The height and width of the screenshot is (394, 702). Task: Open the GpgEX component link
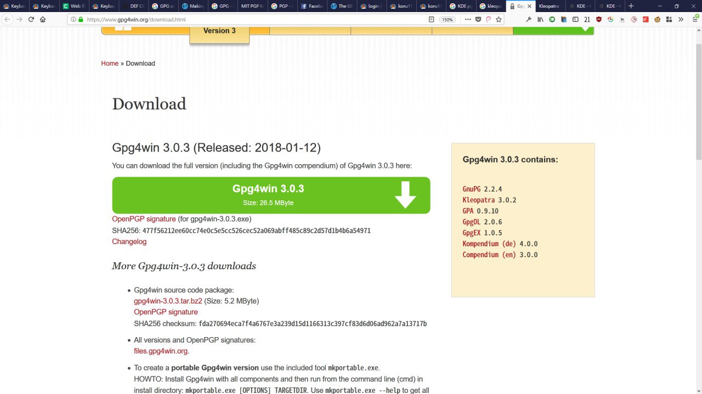tap(472, 233)
